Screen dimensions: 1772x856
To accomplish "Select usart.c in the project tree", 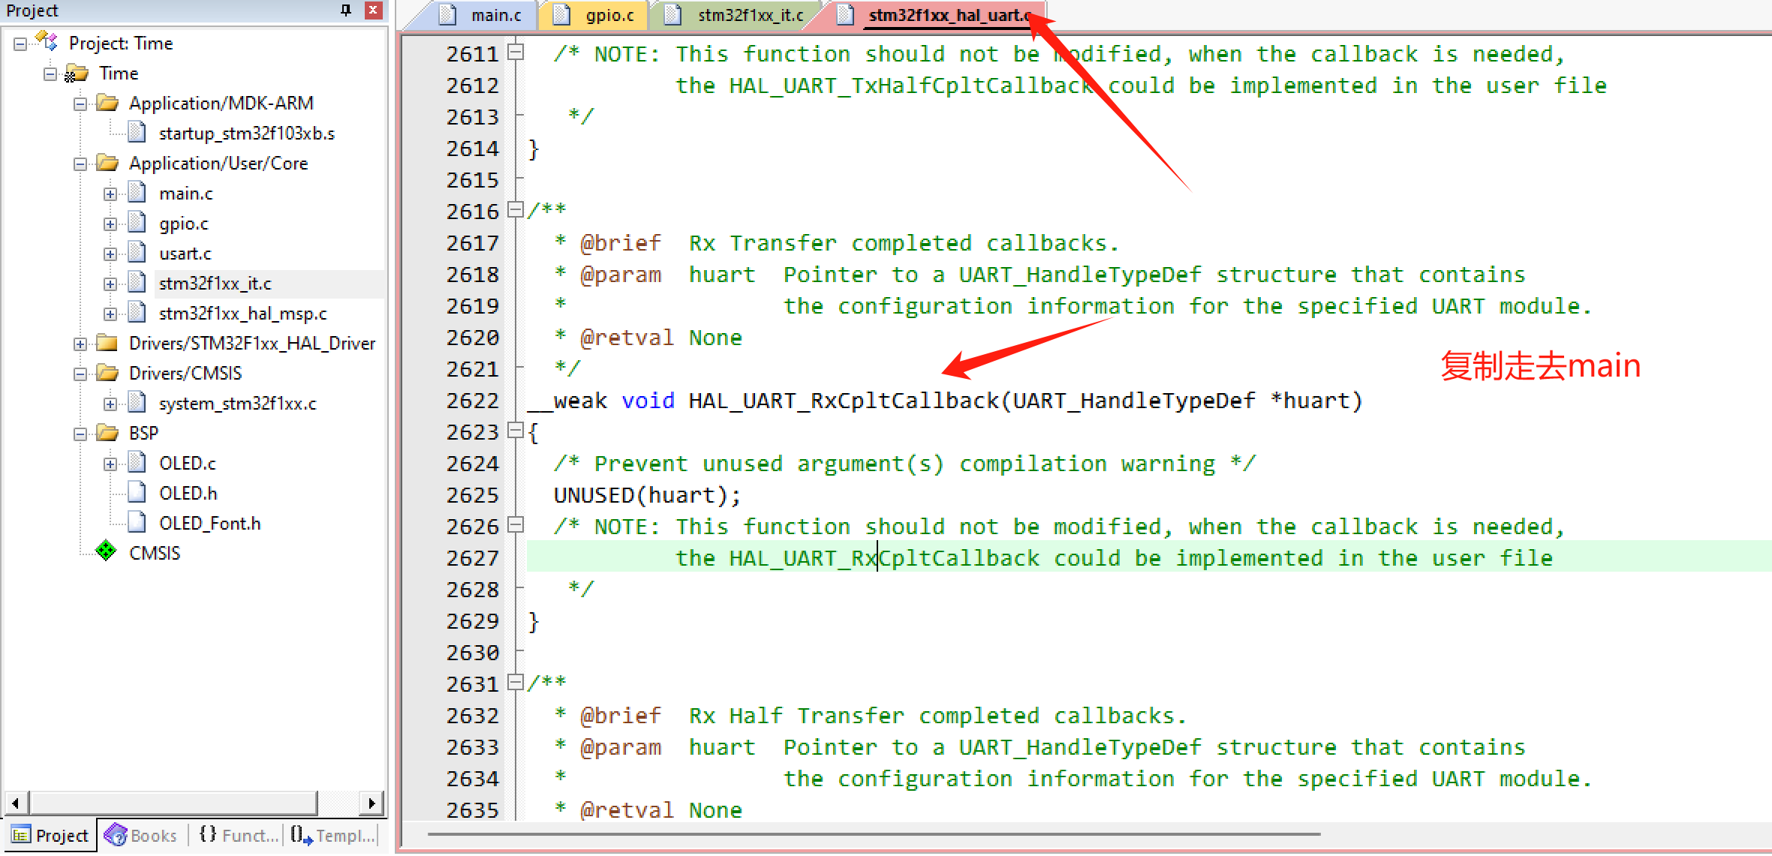I will (185, 254).
